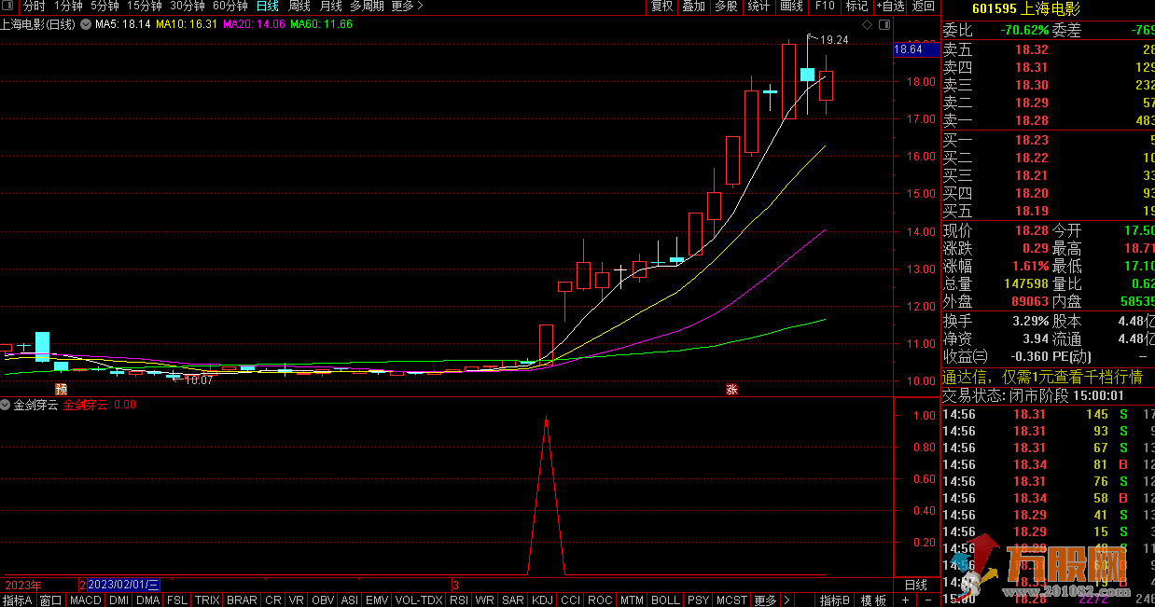Toggle the +自选 watchlist button
1155x607 pixels.
click(x=889, y=7)
